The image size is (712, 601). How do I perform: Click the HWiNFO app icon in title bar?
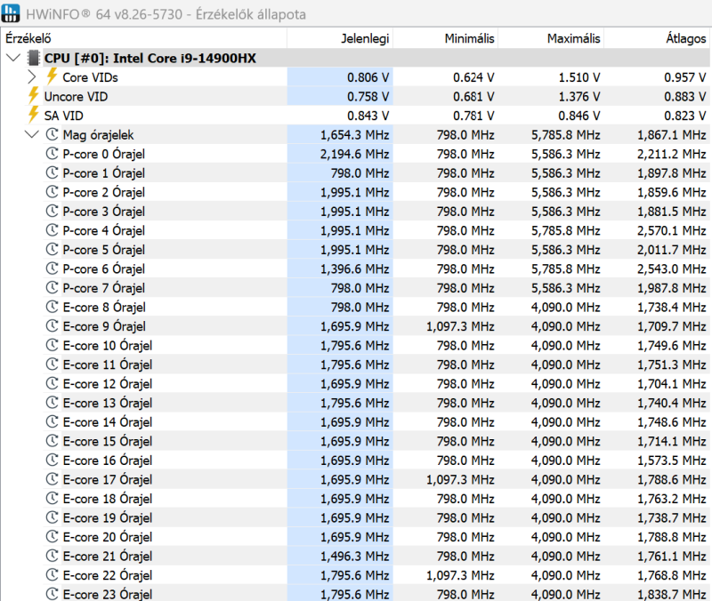[11, 12]
